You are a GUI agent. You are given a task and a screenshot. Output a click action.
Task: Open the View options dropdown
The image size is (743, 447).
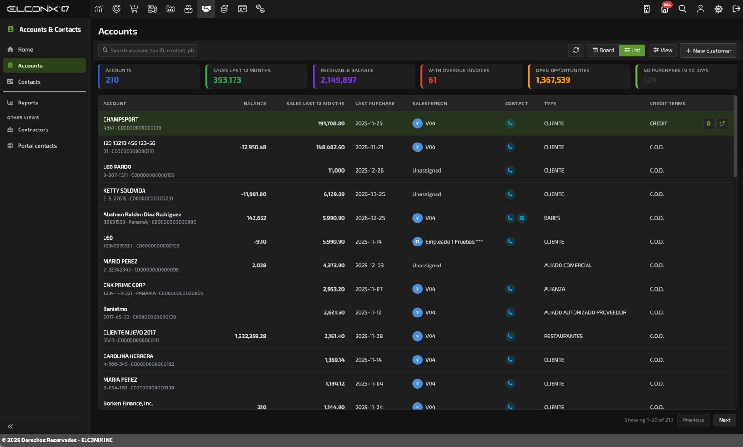point(663,50)
